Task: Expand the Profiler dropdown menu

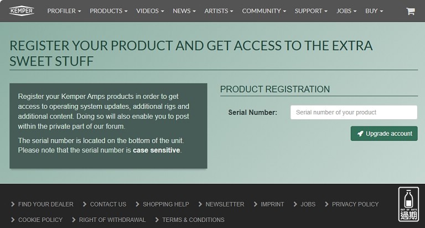Action: 64,11
